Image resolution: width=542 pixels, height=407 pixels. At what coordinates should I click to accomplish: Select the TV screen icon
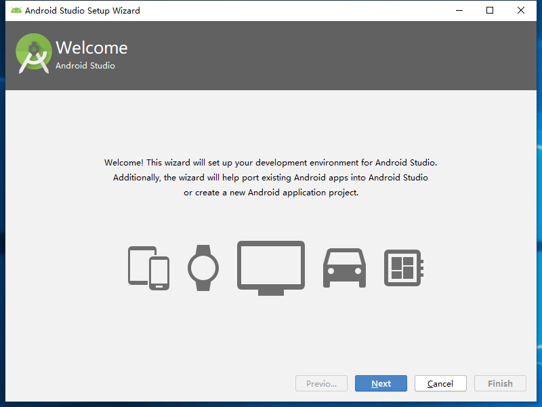click(x=271, y=268)
